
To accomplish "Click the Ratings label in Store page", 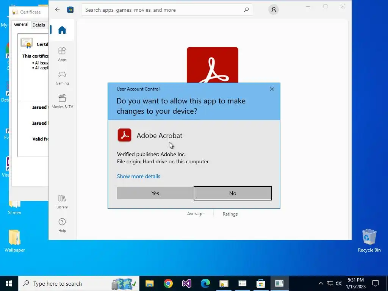I will pyautogui.click(x=230, y=214).
